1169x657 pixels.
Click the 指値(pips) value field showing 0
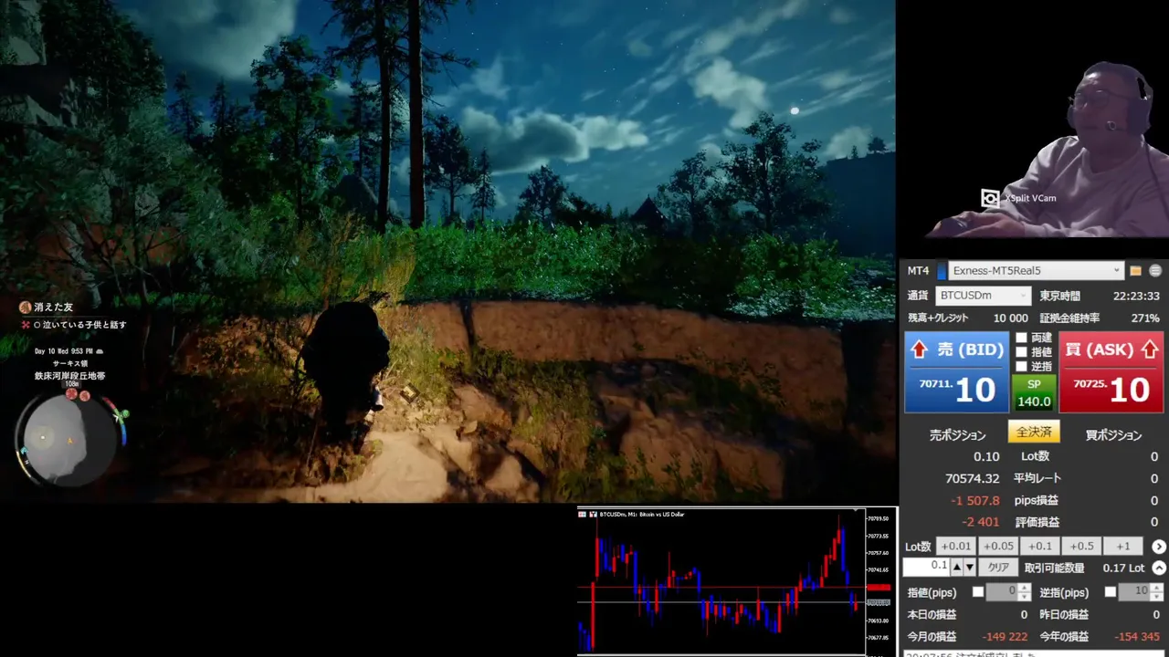tap(1002, 592)
